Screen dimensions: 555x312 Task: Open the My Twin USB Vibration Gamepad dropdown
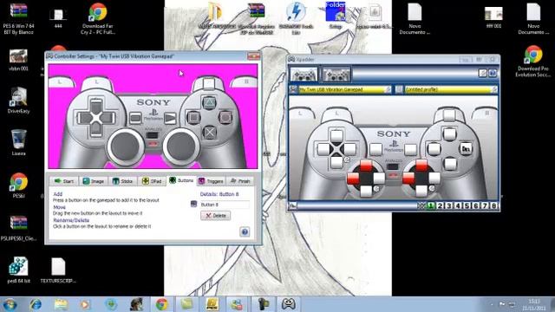click(x=345, y=89)
